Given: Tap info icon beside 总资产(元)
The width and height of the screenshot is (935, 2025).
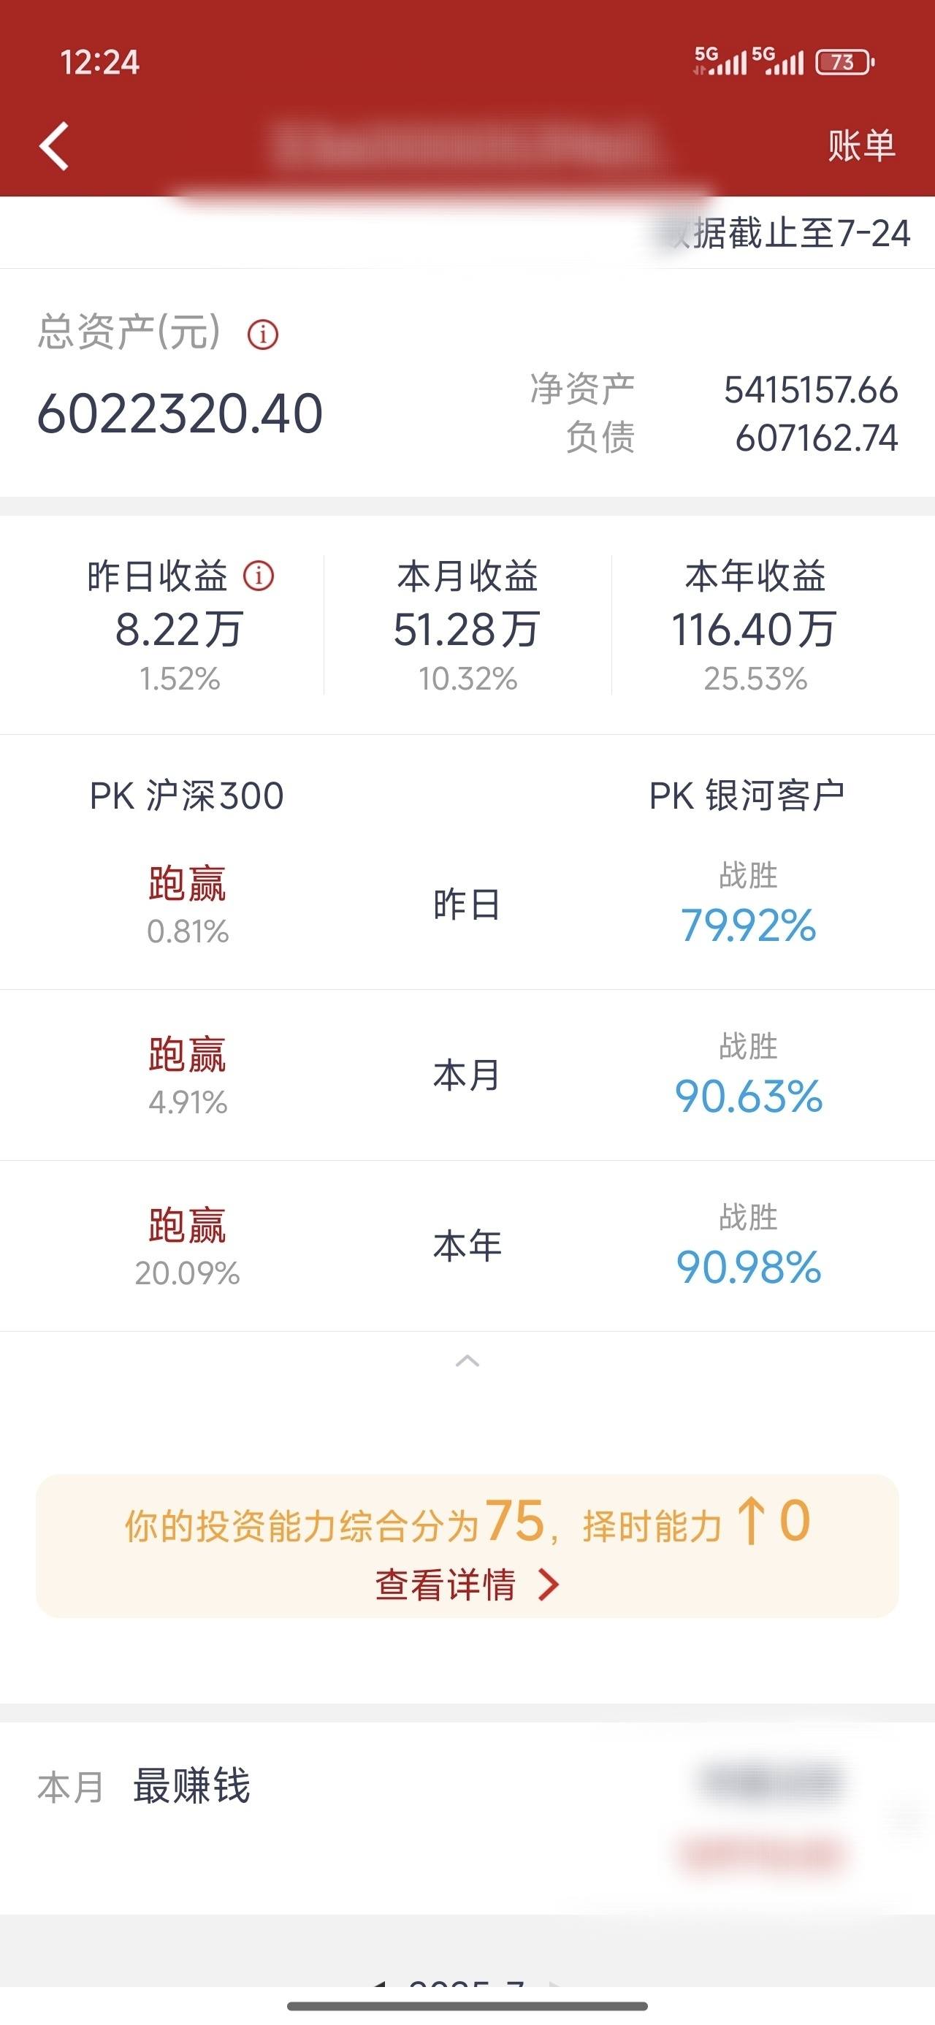Looking at the screenshot, I should [263, 334].
